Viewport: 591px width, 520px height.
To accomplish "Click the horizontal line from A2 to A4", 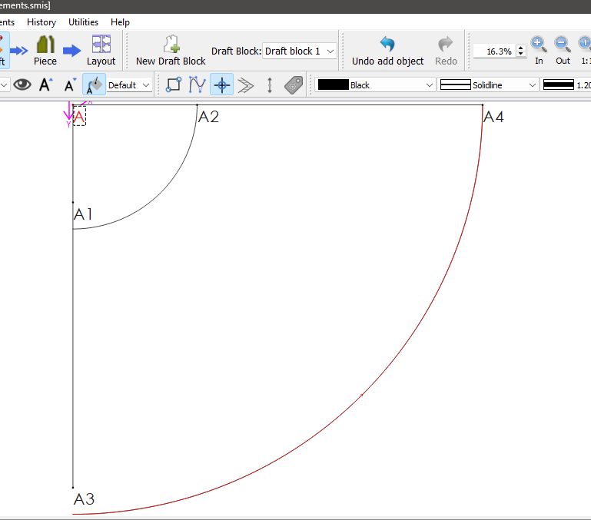I will coord(339,105).
